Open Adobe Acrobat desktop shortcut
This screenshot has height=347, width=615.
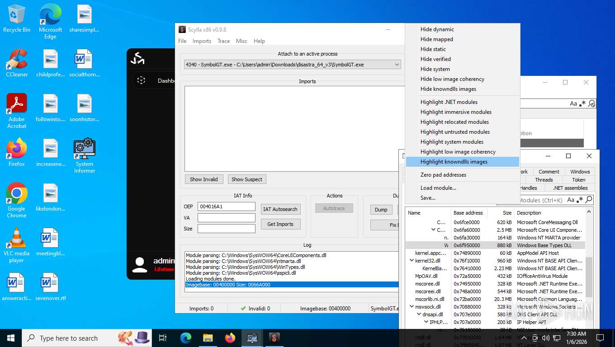tap(17, 111)
